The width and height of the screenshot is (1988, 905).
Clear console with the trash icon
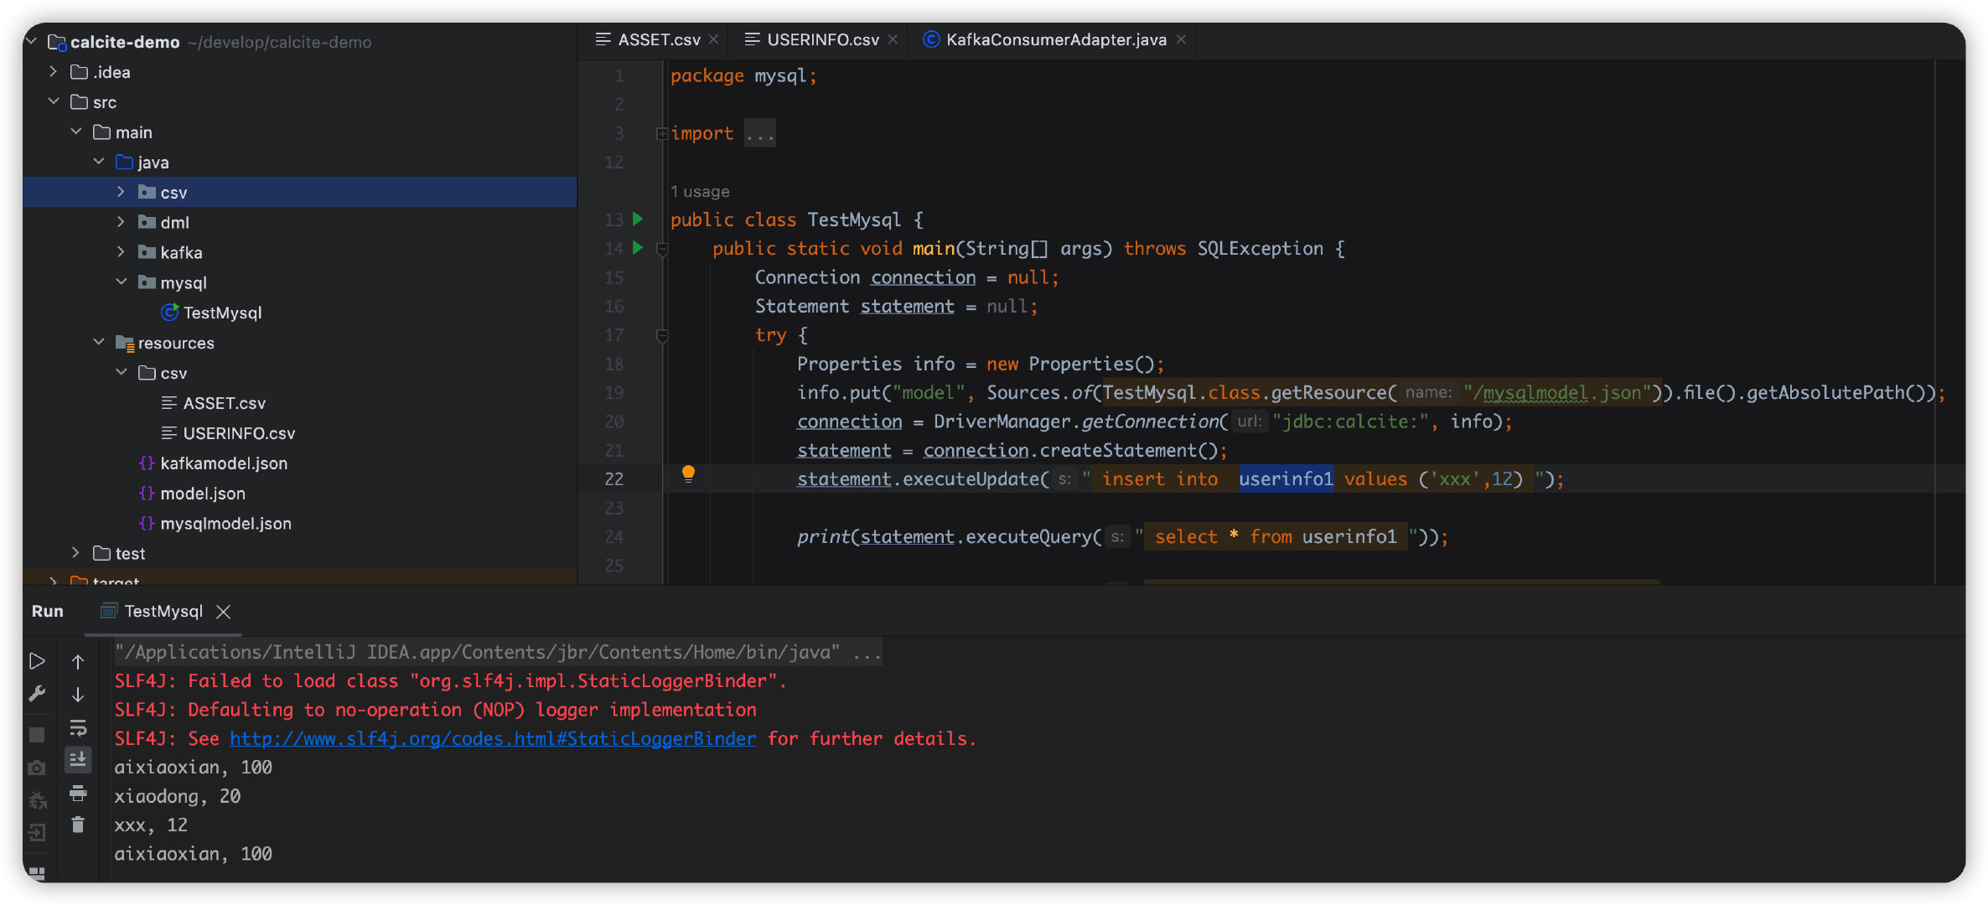tap(78, 825)
